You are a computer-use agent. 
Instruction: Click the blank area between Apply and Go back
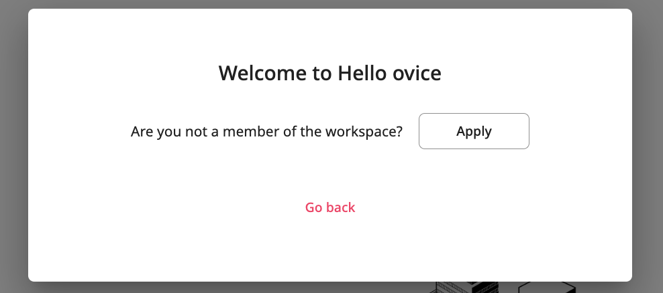pyautogui.click(x=330, y=175)
